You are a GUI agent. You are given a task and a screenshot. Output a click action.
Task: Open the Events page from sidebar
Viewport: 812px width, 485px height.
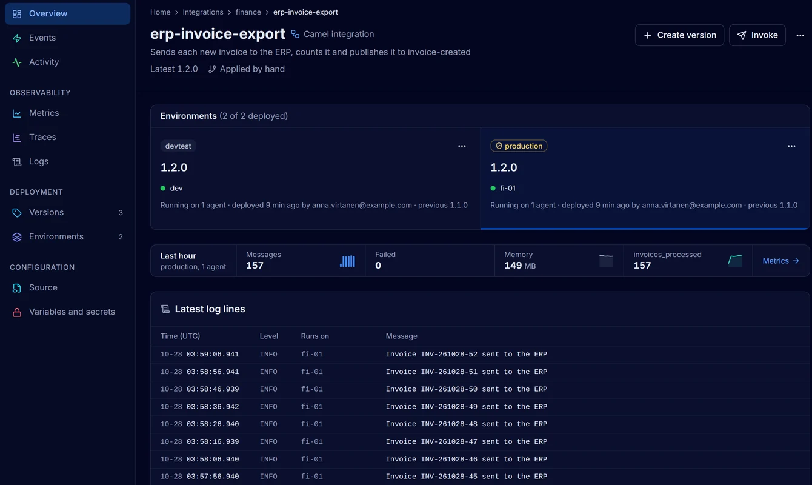point(67,38)
